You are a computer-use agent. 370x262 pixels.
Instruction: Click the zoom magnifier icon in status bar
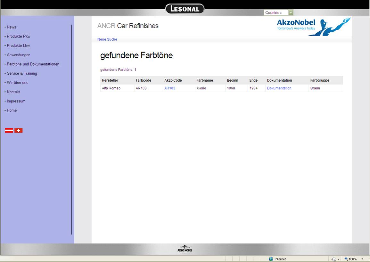[346, 259]
